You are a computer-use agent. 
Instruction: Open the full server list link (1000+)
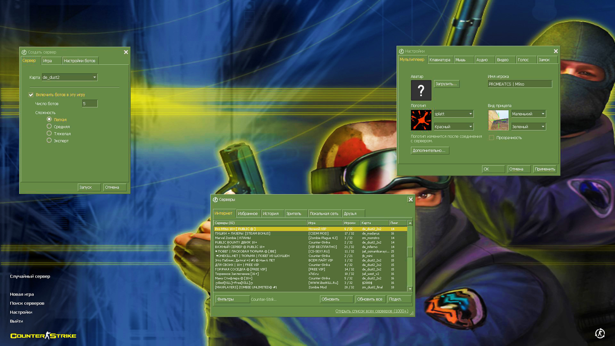(x=372, y=311)
